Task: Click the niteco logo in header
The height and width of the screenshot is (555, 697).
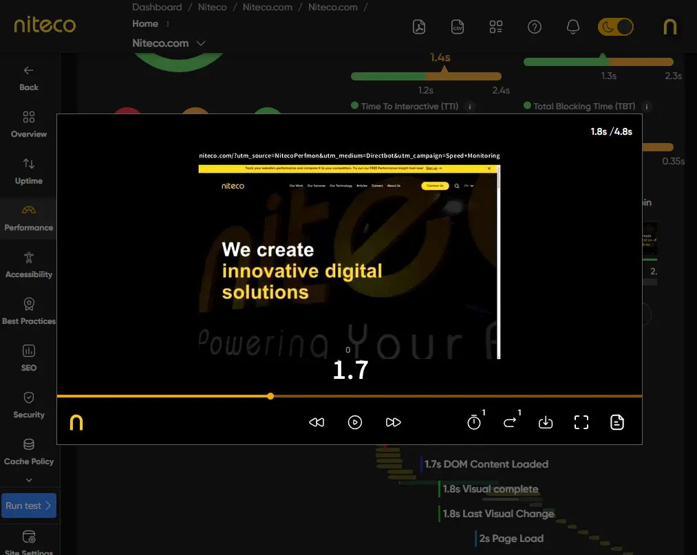Action: pos(45,25)
